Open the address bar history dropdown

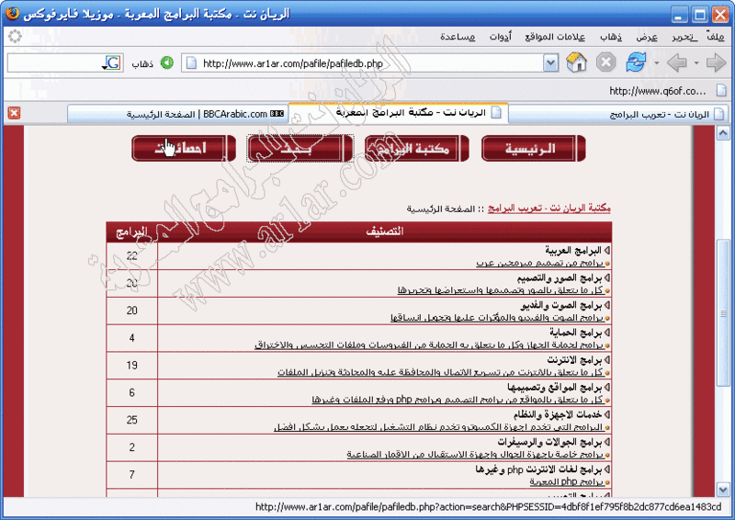click(x=550, y=62)
